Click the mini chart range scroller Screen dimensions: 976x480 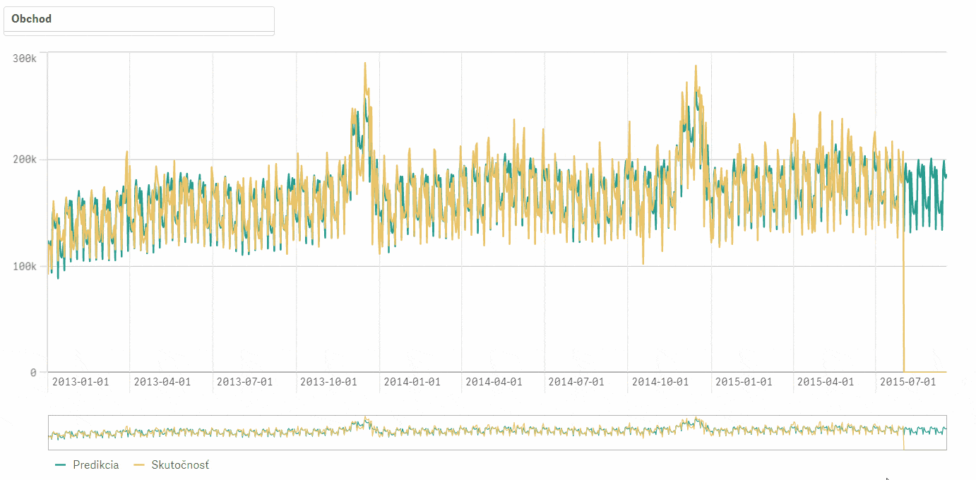[497, 433]
